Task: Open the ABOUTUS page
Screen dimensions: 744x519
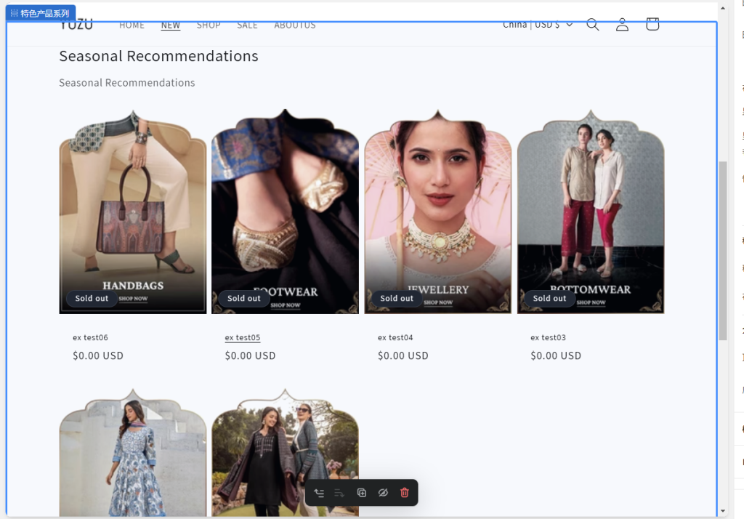Action: pyautogui.click(x=294, y=25)
